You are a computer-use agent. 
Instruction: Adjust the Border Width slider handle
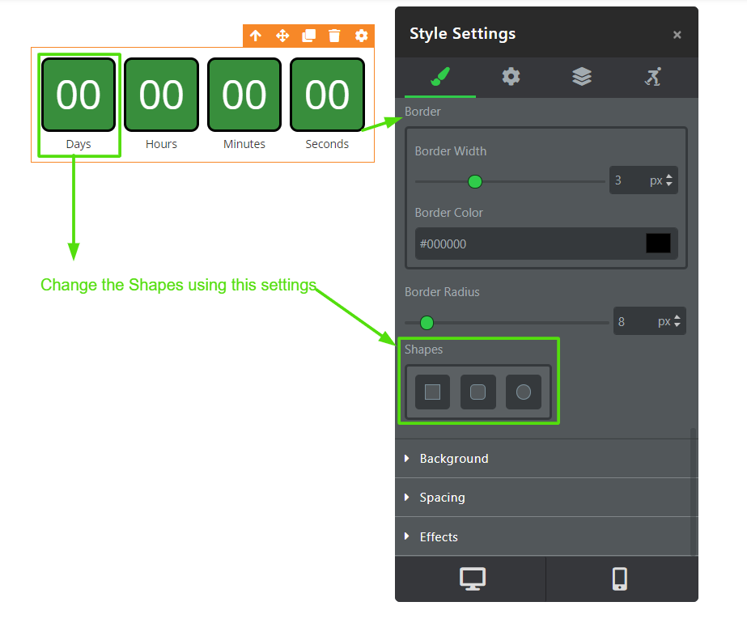pyautogui.click(x=475, y=181)
